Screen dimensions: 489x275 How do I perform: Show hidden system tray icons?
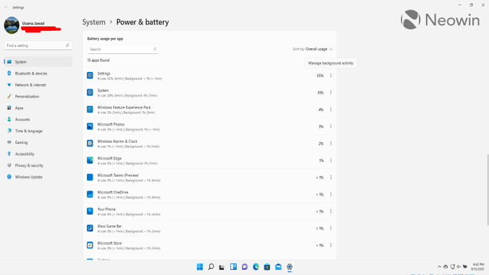439,267
